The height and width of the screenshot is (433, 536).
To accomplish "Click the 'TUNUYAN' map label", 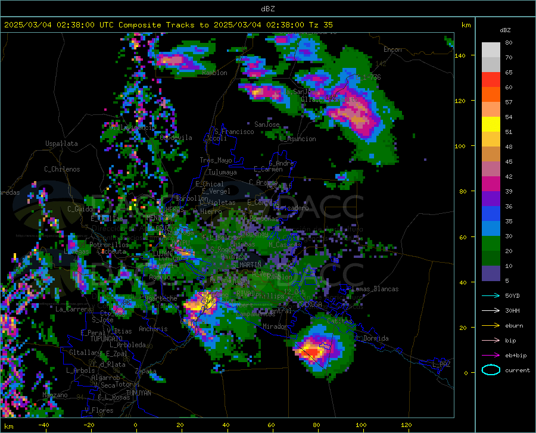I will [x=138, y=393].
